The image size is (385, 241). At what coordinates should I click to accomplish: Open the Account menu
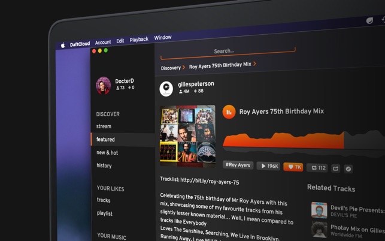pos(103,43)
